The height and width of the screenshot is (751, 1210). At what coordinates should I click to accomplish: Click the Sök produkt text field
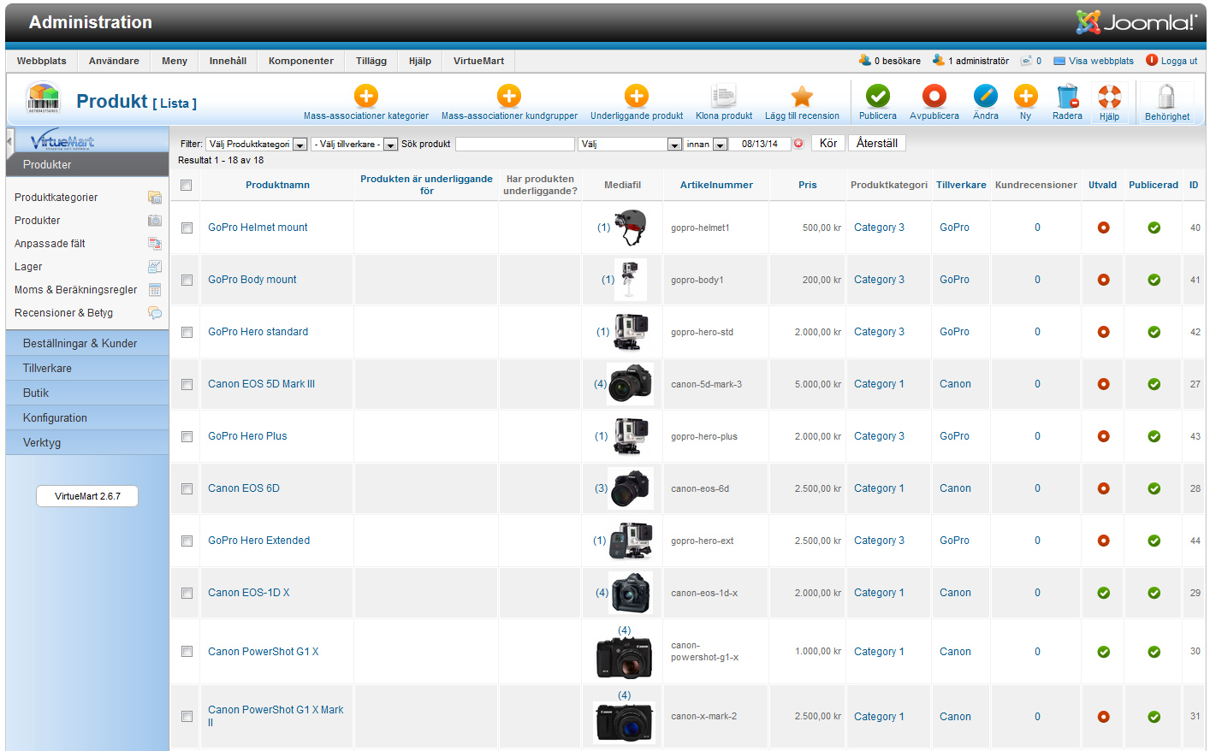pyautogui.click(x=515, y=145)
